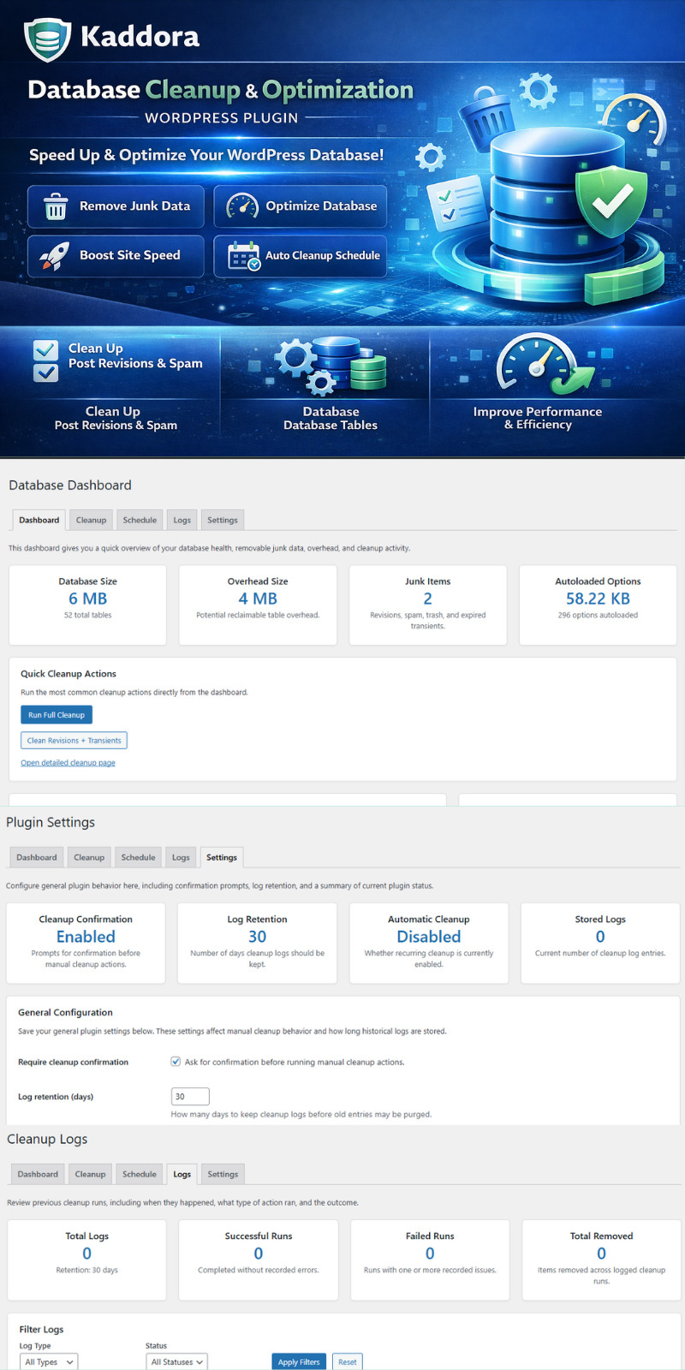Click the Failed Runs value 0

[x=430, y=1254]
